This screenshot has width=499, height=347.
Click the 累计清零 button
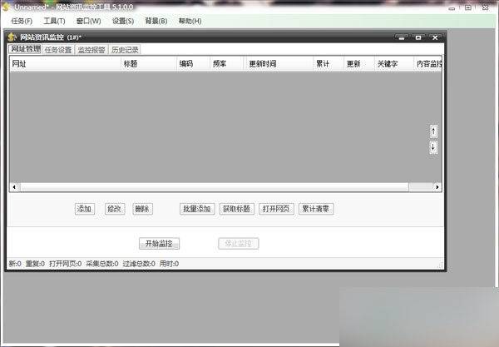tap(316, 209)
